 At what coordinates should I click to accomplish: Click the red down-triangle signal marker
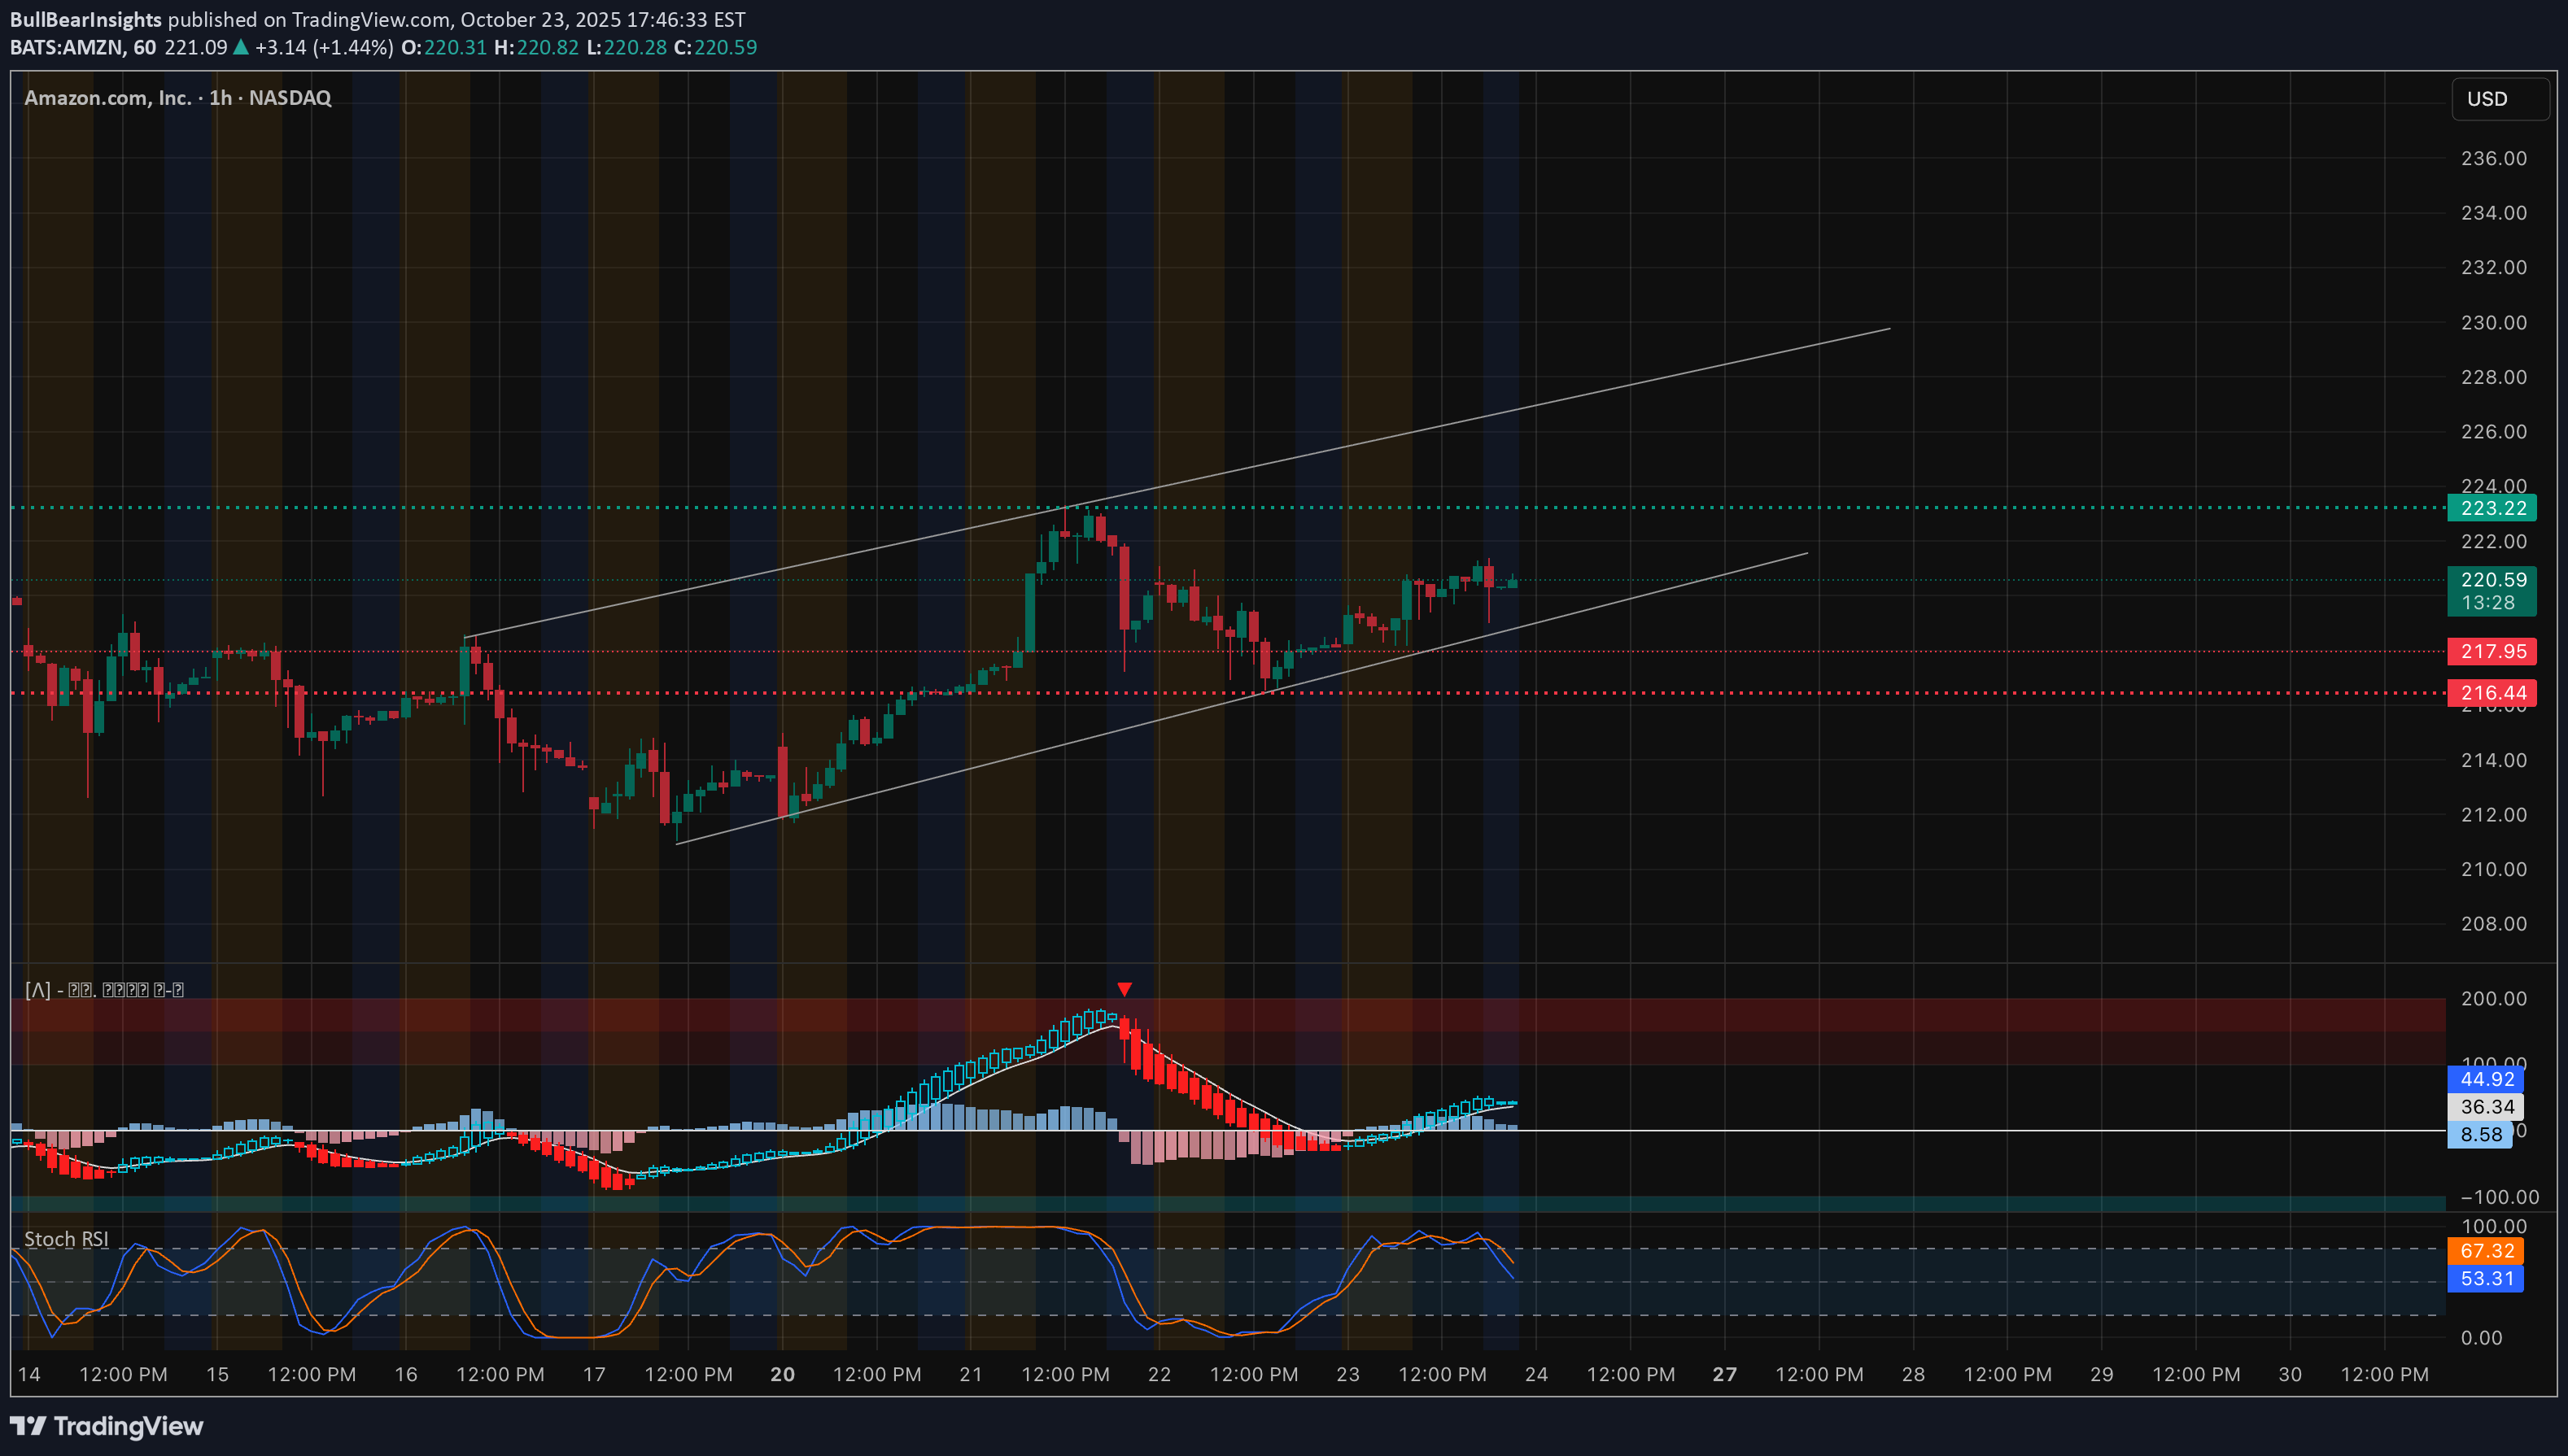(x=1125, y=989)
